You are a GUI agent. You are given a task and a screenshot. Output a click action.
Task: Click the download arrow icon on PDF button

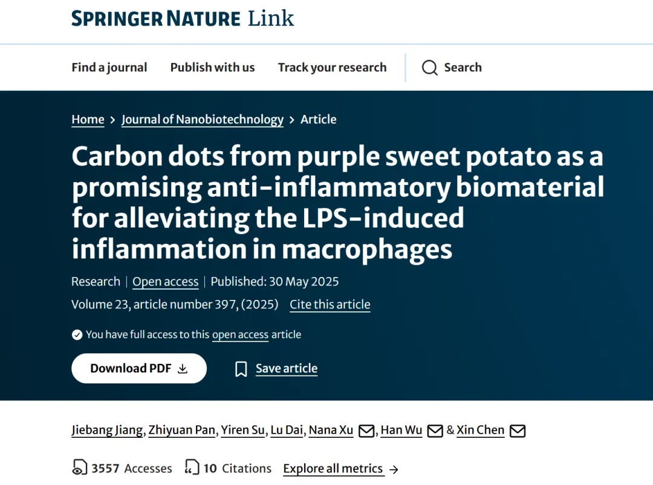click(x=183, y=369)
